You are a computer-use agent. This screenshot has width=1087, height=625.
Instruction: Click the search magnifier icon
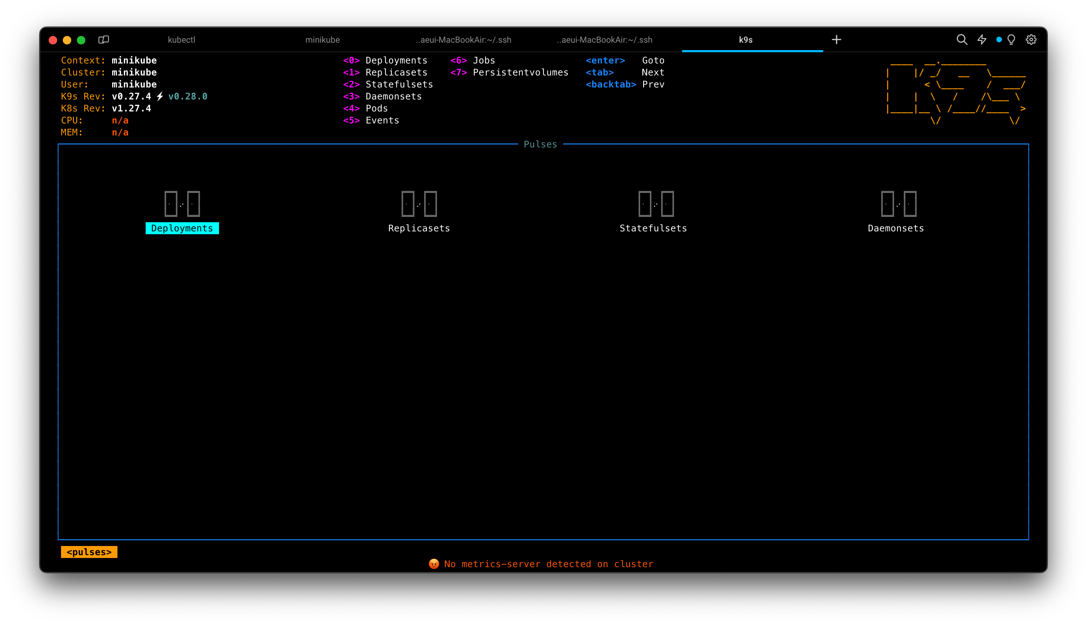point(962,40)
